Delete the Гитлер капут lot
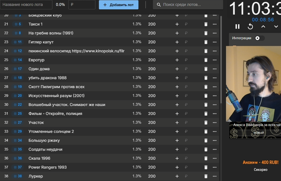The width and height of the screenshot is (281, 181). (x=206, y=42)
